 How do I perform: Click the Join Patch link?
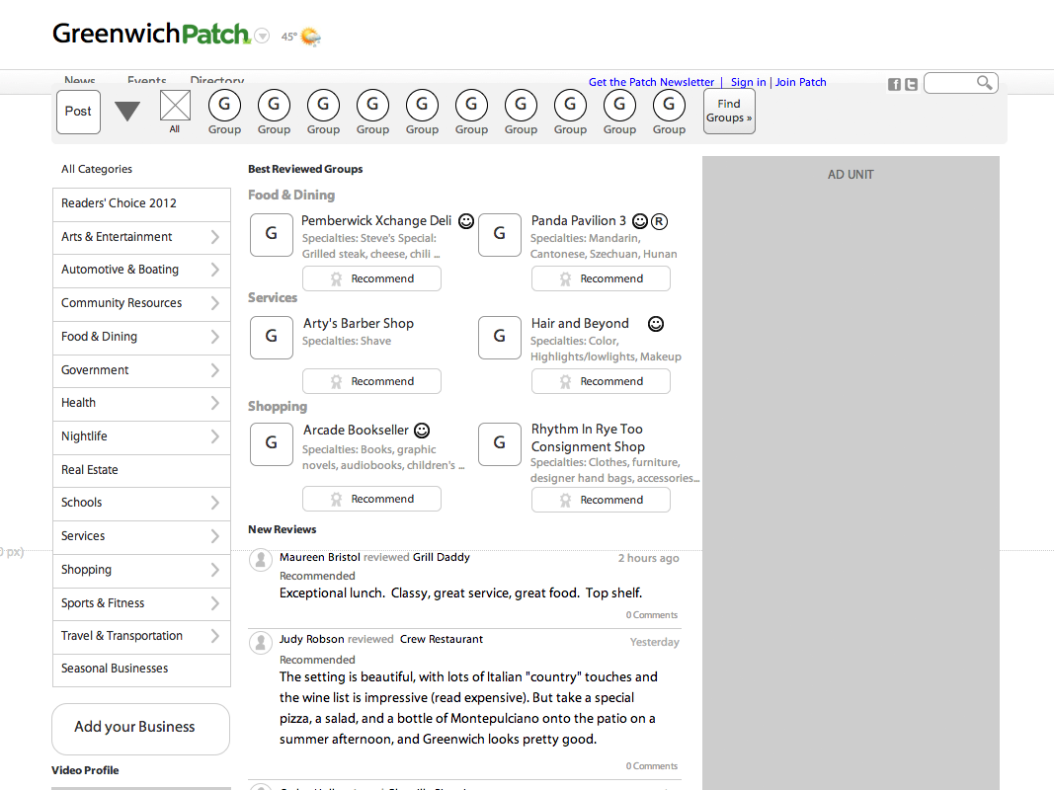click(x=800, y=82)
